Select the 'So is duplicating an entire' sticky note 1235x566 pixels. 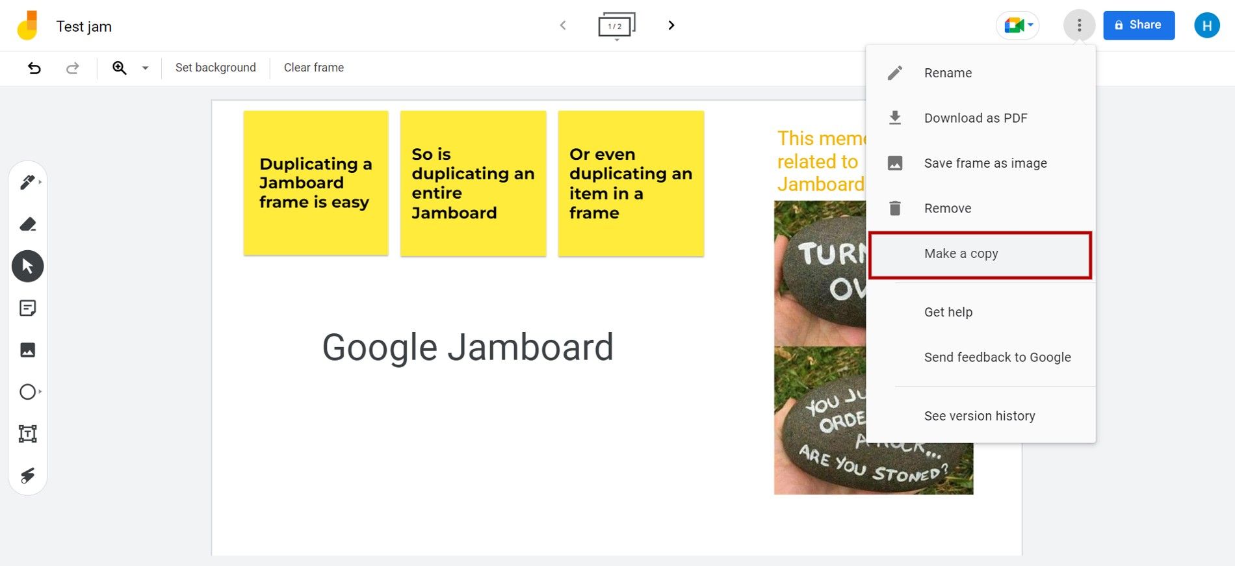pos(473,183)
